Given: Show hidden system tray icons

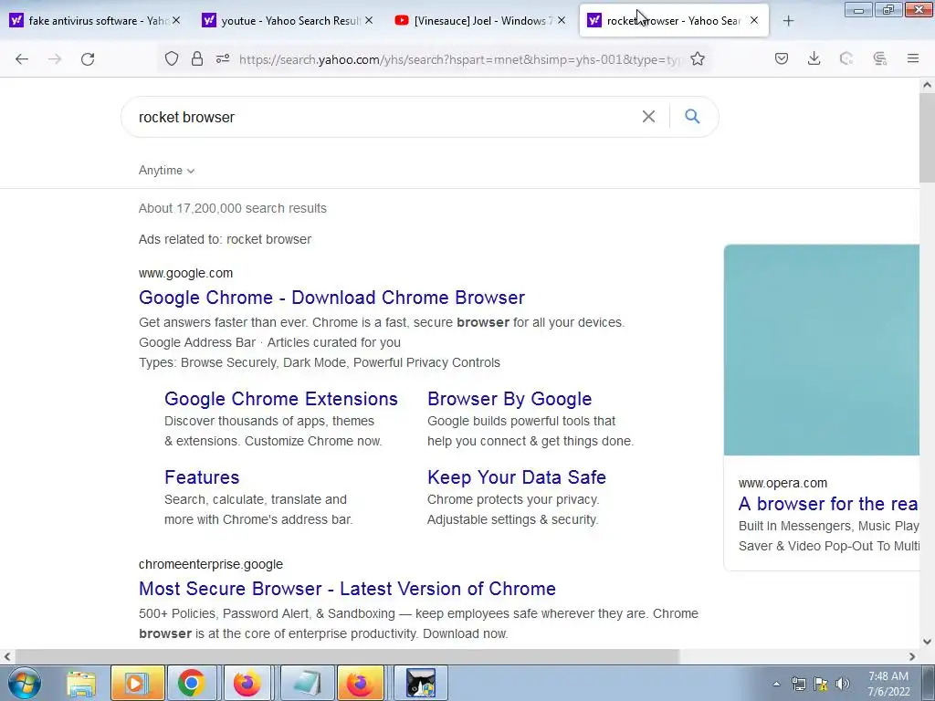Looking at the screenshot, I should [776, 684].
